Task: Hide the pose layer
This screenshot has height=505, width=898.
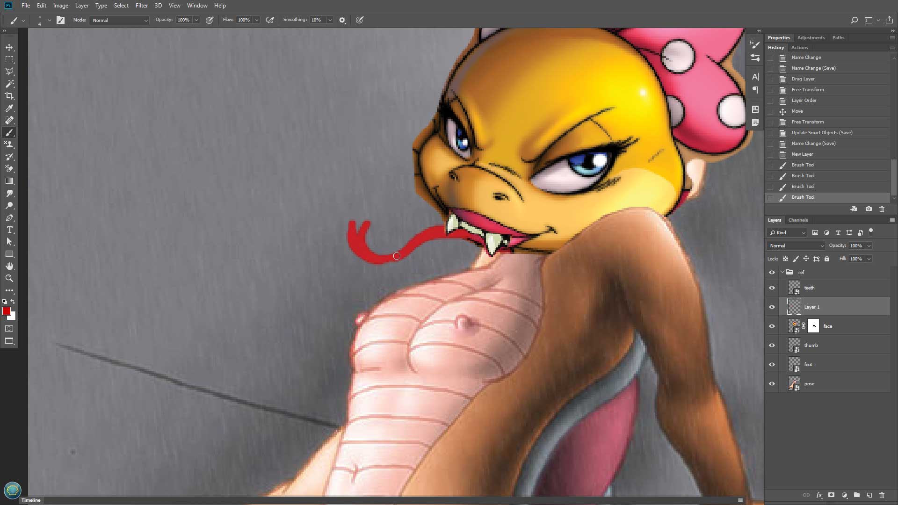Action: tap(772, 384)
